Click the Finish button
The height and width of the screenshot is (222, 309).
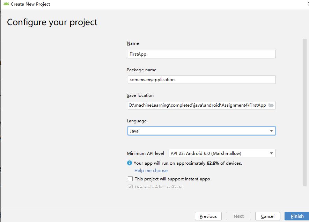click(x=297, y=216)
